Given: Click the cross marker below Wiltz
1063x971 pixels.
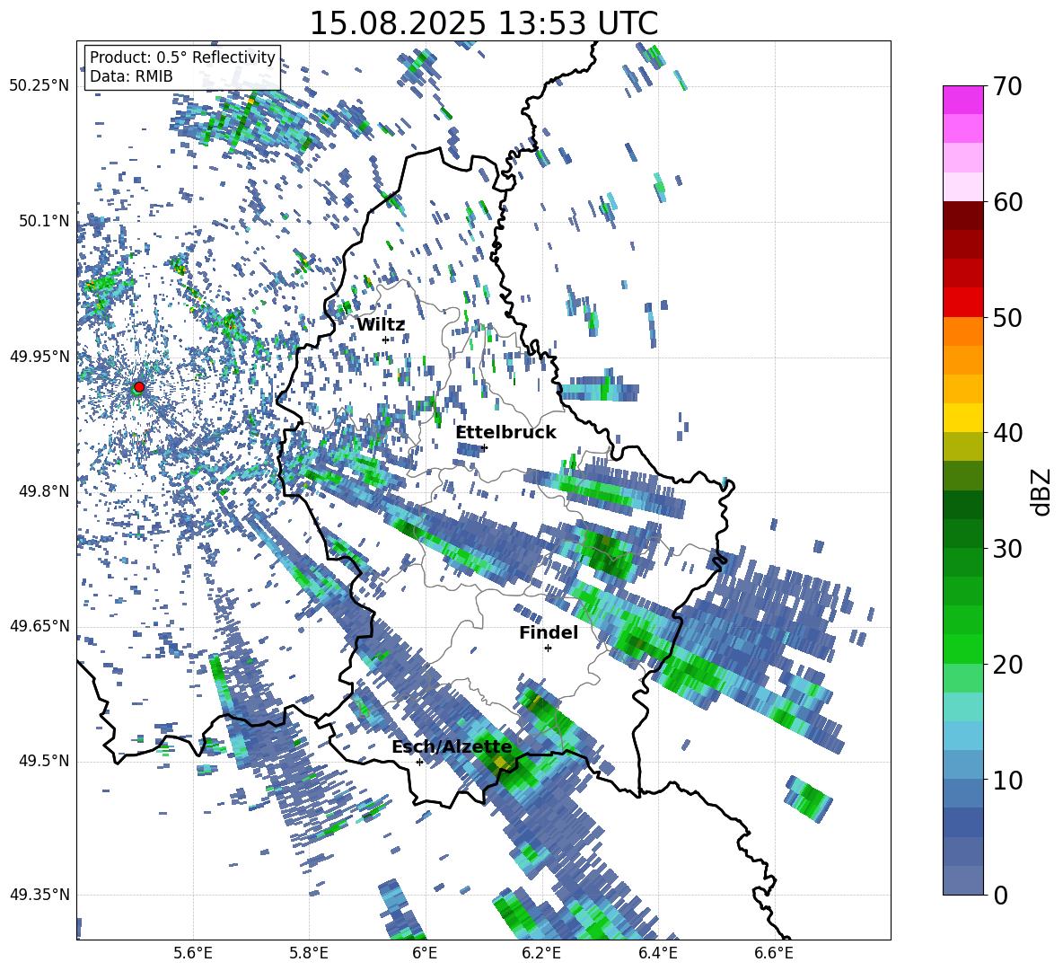Looking at the screenshot, I should click(385, 340).
